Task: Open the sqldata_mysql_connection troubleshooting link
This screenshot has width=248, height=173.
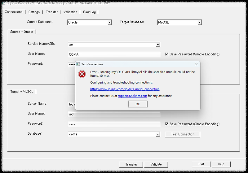Action: tap(125, 89)
